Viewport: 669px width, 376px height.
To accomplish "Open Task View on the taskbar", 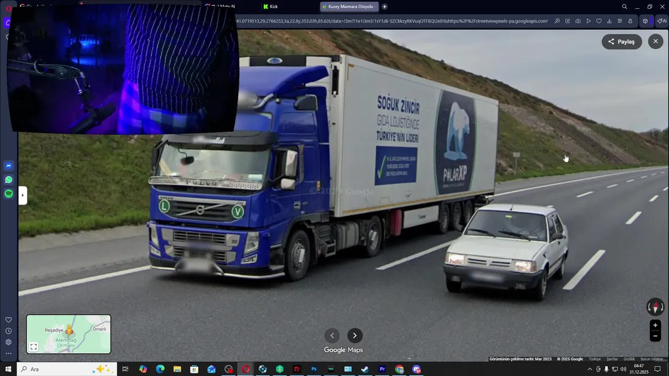I will click(125, 369).
